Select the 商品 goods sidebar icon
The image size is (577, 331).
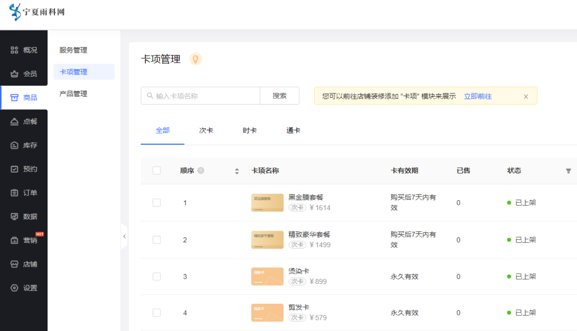tap(14, 98)
